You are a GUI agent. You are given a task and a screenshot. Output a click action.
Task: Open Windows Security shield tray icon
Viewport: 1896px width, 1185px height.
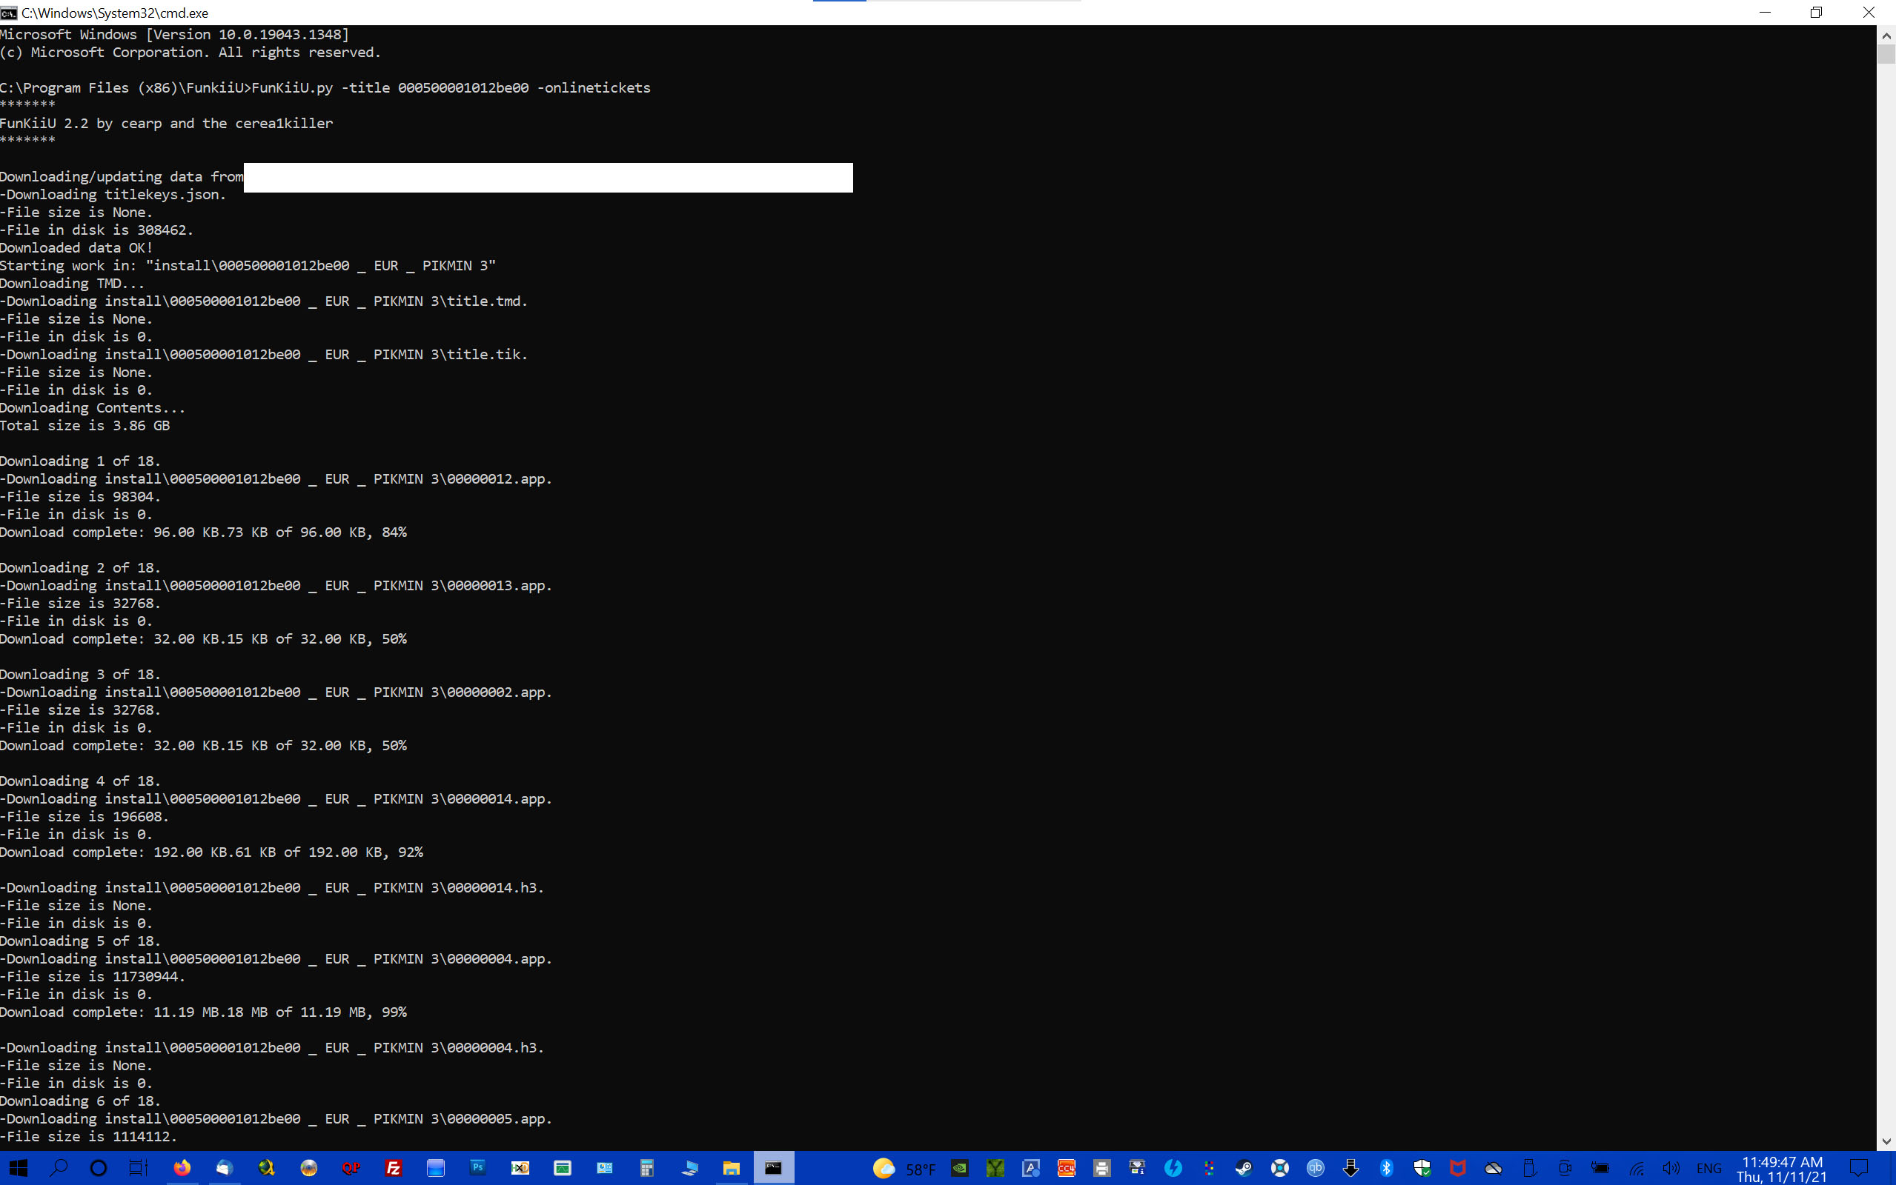pos(1422,1169)
